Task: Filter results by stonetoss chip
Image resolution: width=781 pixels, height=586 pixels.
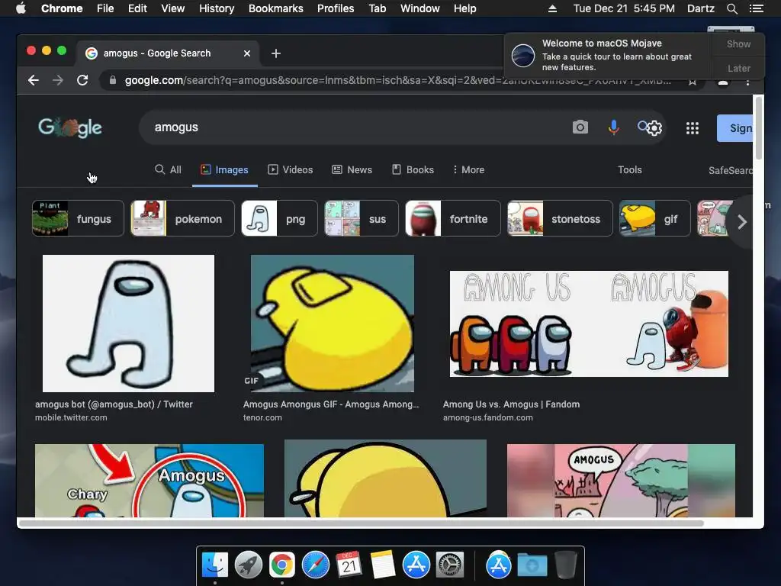Action: [x=560, y=218]
